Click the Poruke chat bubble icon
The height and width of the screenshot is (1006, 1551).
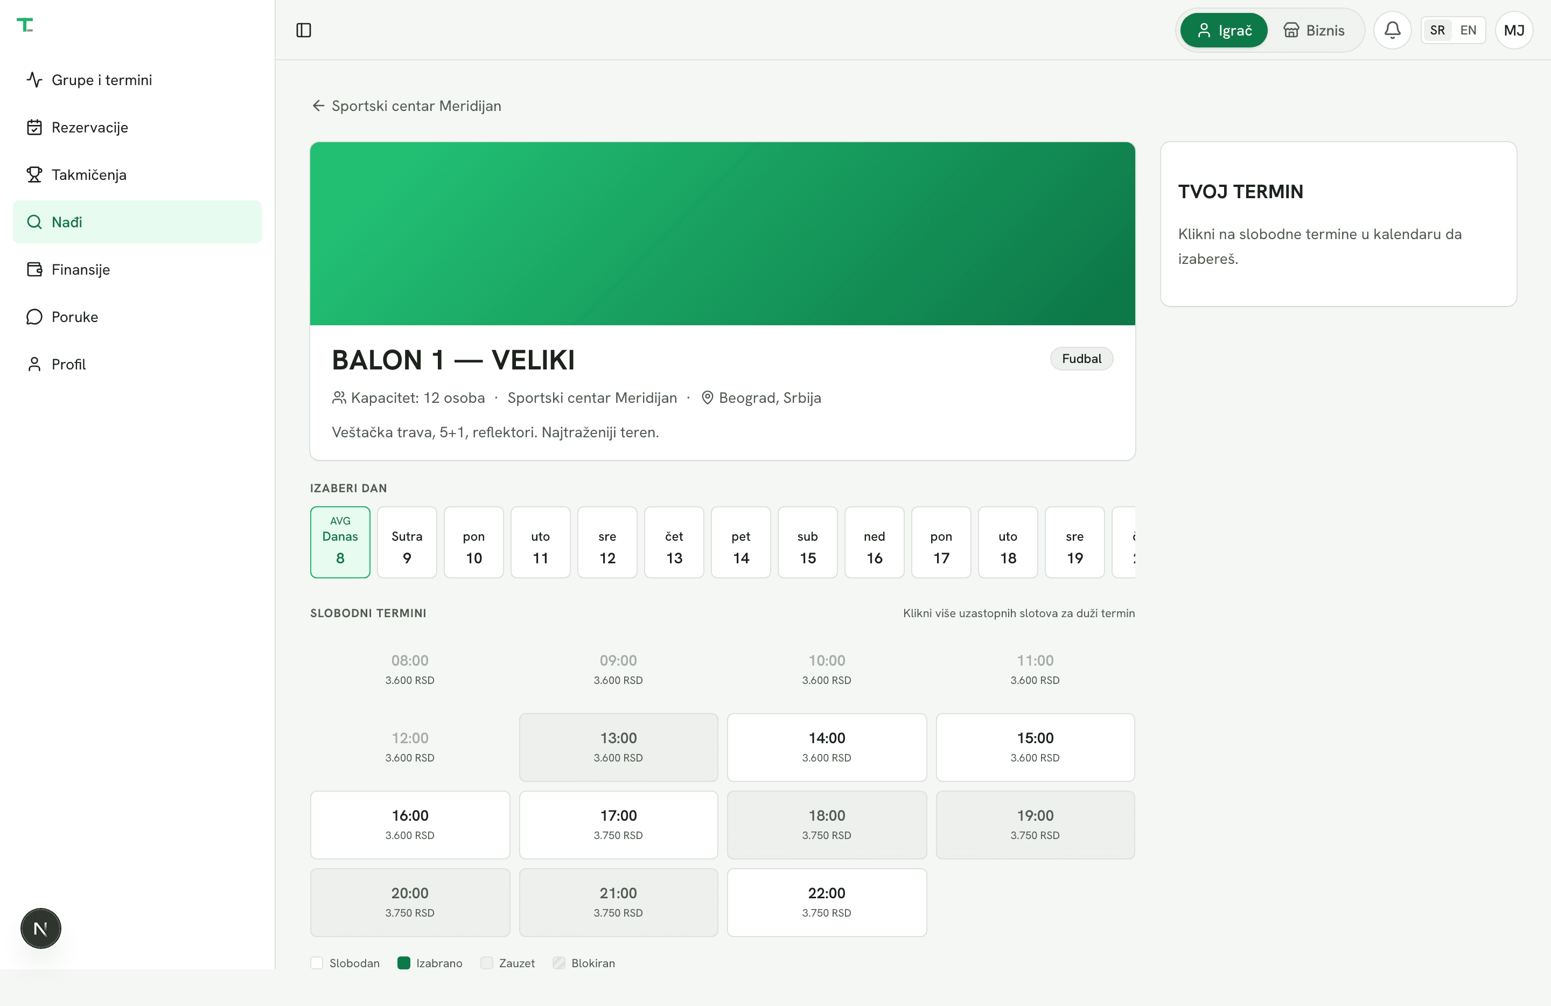tap(34, 317)
